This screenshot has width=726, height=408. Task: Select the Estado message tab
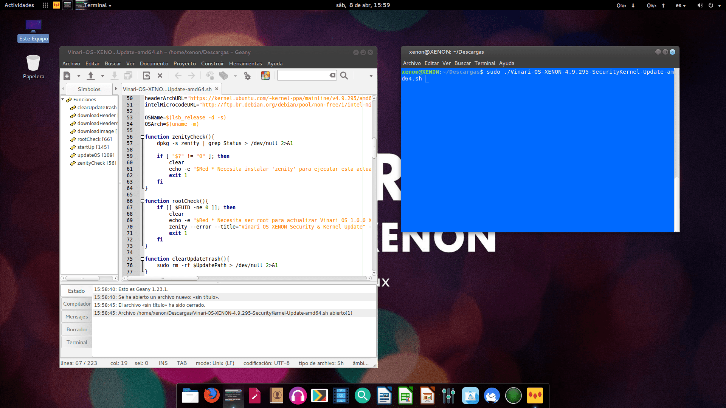click(76, 291)
